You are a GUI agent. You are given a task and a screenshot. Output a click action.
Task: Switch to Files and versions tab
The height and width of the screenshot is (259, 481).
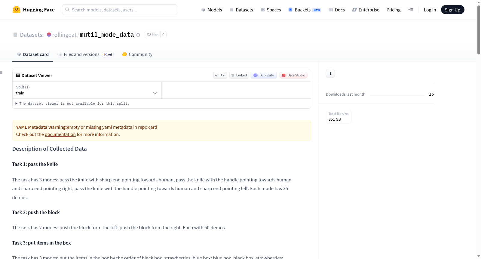pos(85,54)
